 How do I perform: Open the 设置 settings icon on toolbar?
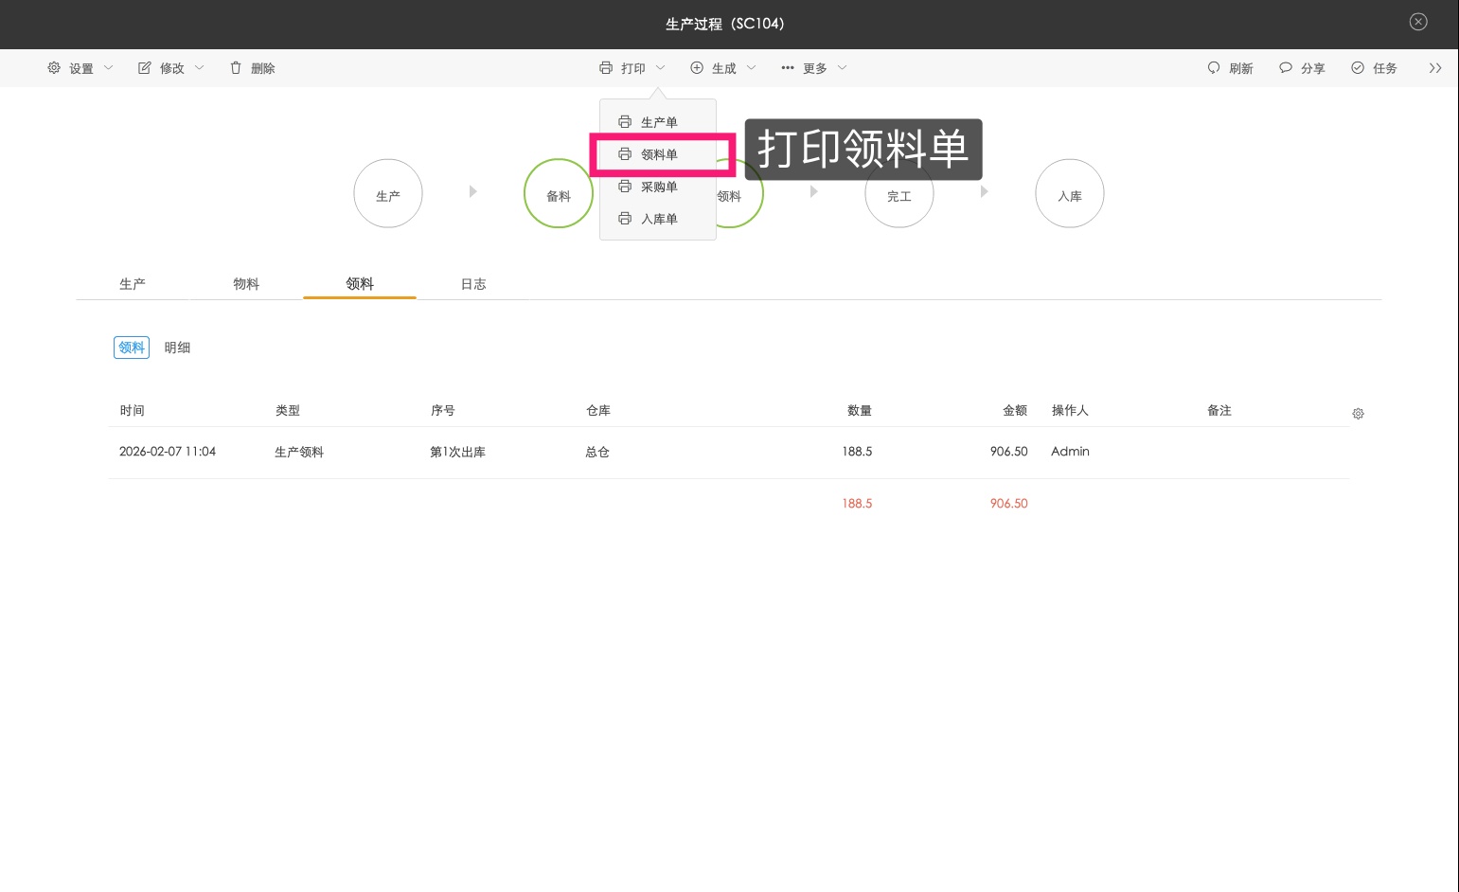54,67
